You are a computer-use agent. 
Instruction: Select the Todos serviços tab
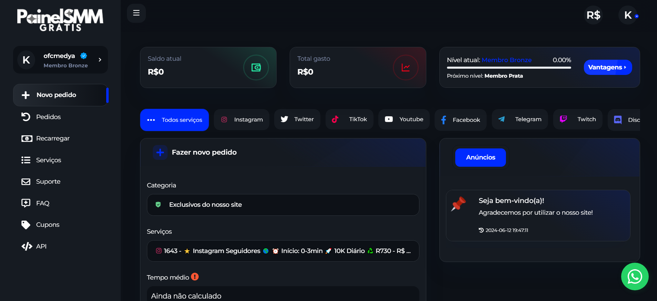(175, 120)
